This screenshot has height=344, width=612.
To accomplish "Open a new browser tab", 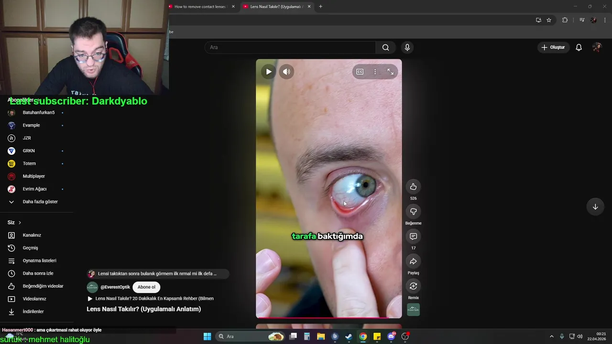I will 320,7.
